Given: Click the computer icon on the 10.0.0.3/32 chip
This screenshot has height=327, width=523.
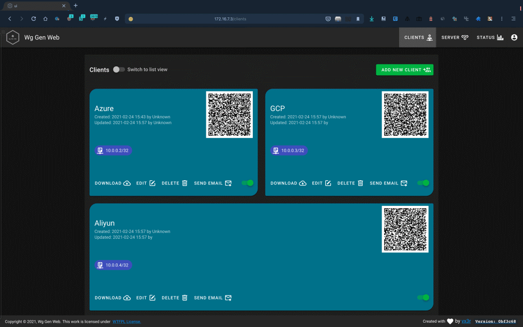Looking at the screenshot, I should (276, 150).
